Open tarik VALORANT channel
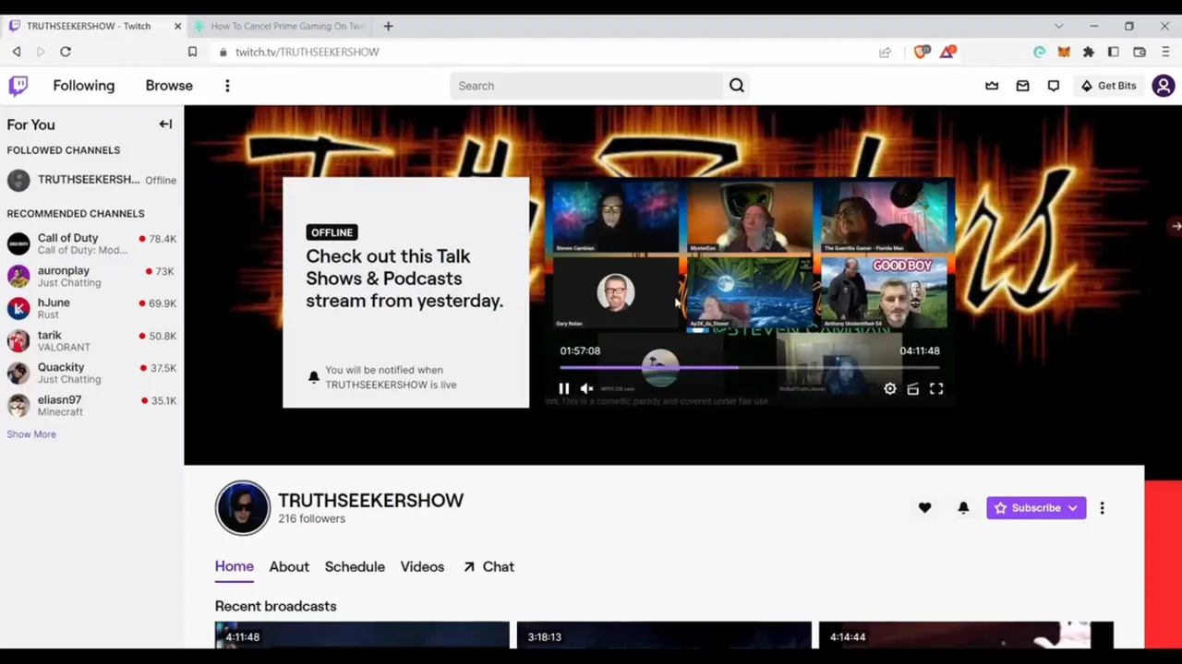Screen dimensions: 1182x664 coord(91,340)
